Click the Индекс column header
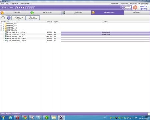Screen dimensions: 150x120 [57, 22]
